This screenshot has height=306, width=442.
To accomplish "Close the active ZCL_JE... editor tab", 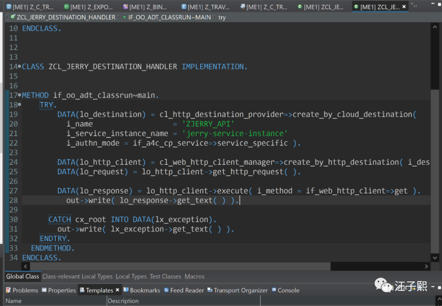I will 404,7.
